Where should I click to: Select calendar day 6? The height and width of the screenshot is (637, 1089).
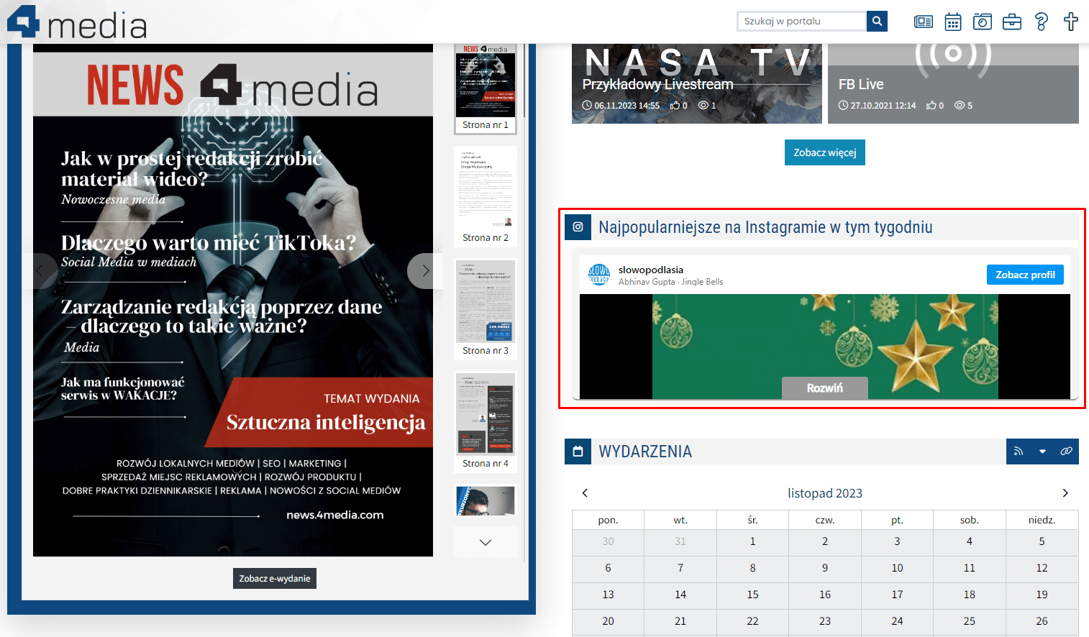(608, 568)
